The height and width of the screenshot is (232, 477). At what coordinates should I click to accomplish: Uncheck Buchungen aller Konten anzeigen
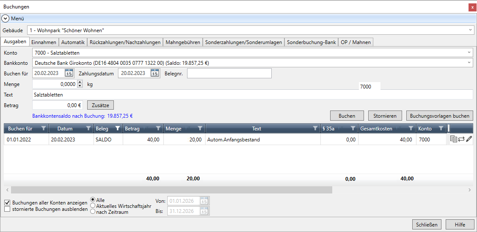point(7,203)
